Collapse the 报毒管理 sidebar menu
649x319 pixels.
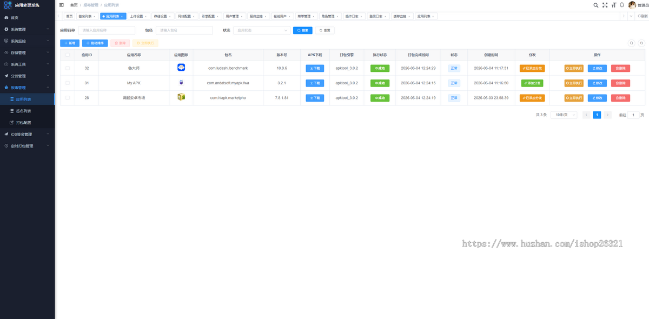pos(27,88)
